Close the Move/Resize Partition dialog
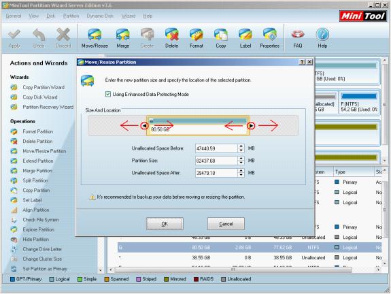Screen dimensions: 391x294 tap(309, 62)
